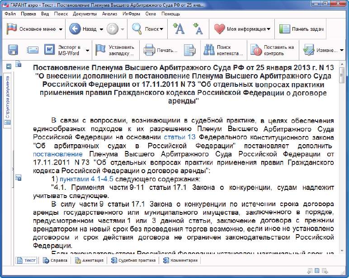Open the print preview page icon
This screenshot has width=349, height=278.
click(189, 50)
